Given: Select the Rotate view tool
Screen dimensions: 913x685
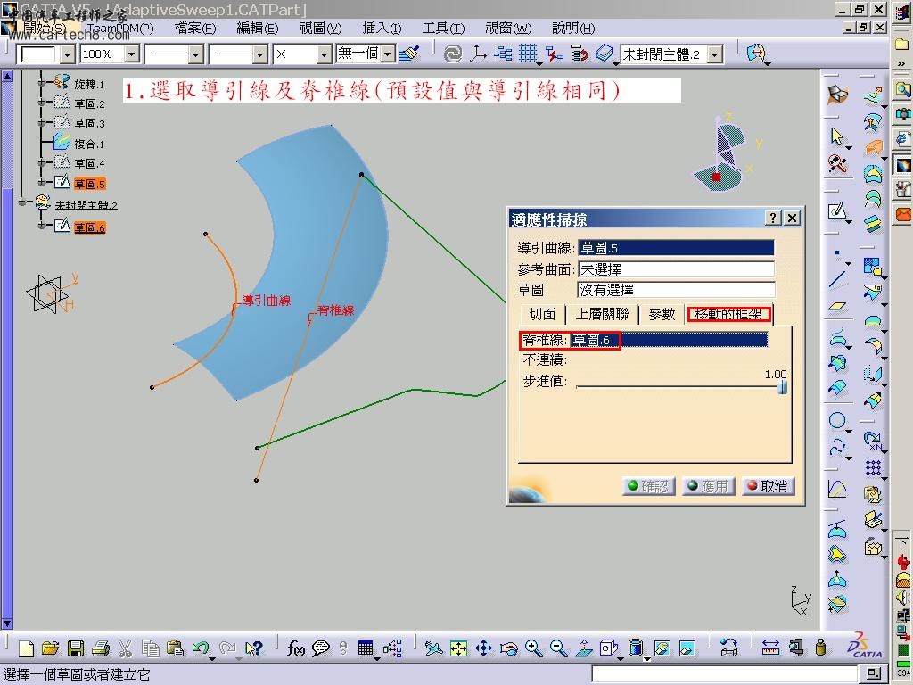Looking at the screenshot, I should pyautogui.click(x=509, y=648).
